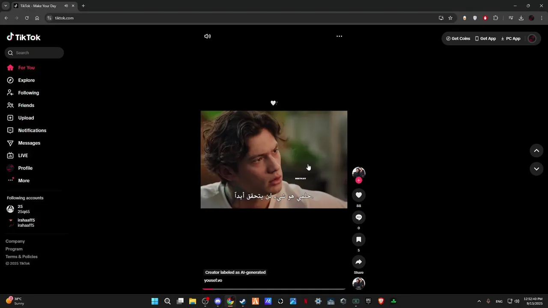Image resolution: width=548 pixels, height=308 pixels.
Task: Expand Terms & Policies footer section
Action: click(x=21, y=257)
